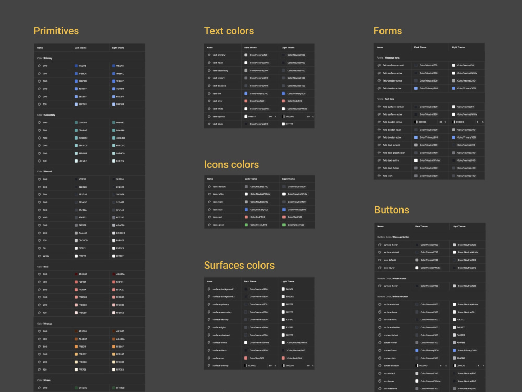This screenshot has height=392, width=522.
Task: Click the palette icon beside icon-green
Action: point(209,225)
